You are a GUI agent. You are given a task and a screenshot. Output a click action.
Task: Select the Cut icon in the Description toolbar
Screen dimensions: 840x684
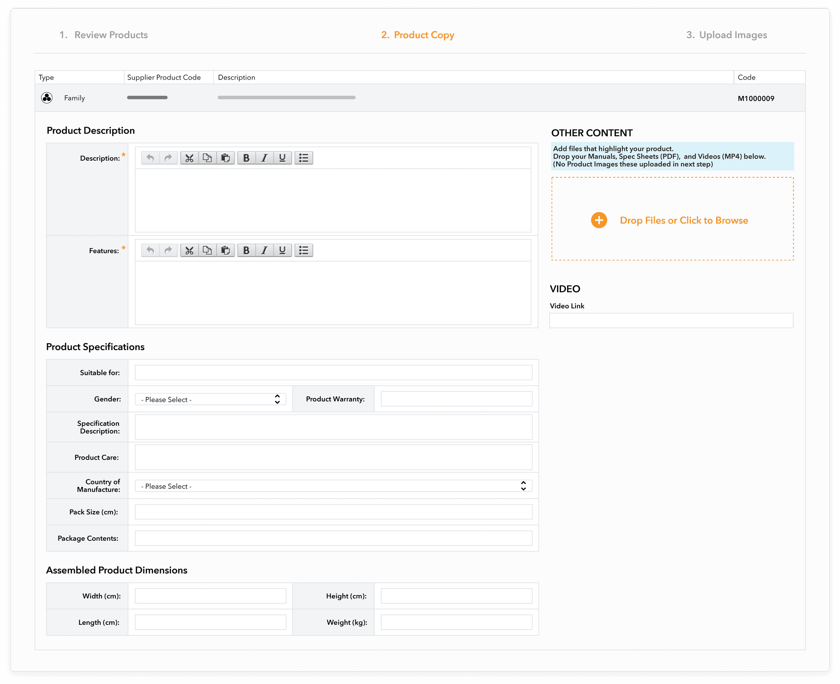pyautogui.click(x=189, y=158)
